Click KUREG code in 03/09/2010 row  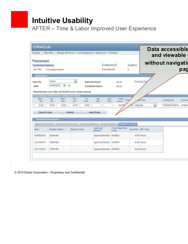(x=116, y=136)
